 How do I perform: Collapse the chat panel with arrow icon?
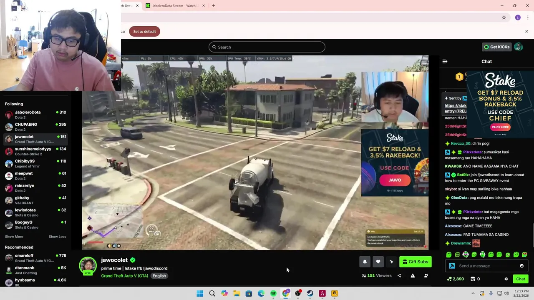[445, 61]
